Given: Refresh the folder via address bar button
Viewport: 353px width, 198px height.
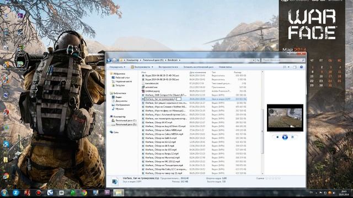Looking at the screenshot, I should [x=258, y=60].
